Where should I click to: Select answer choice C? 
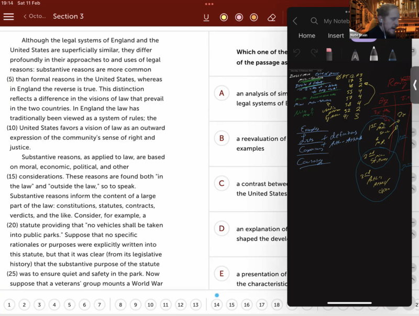[x=222, y=183]
